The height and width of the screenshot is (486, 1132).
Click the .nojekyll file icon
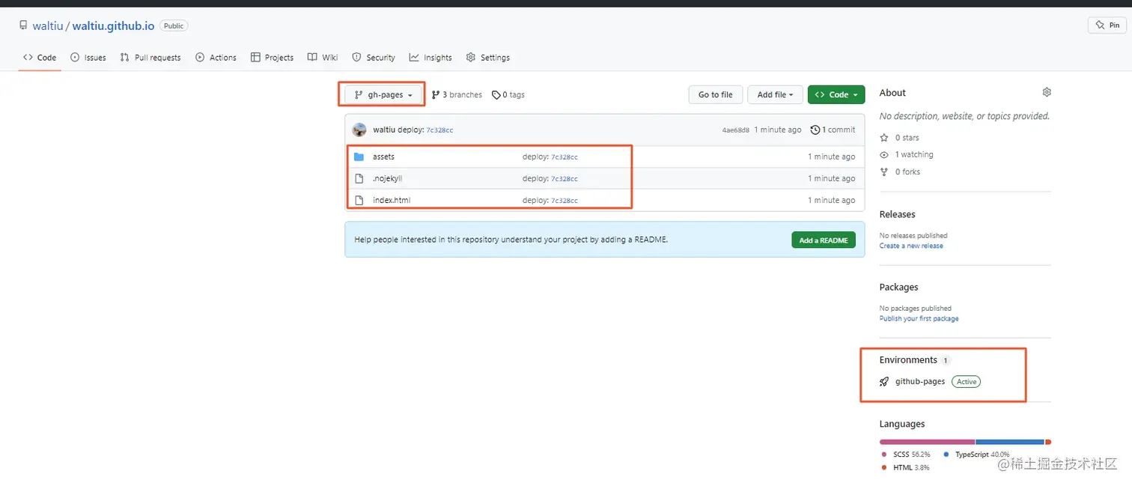(x=359, y=179)
